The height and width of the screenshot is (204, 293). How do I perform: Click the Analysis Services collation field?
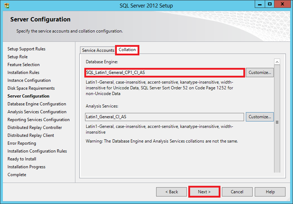tap(164, 117)
